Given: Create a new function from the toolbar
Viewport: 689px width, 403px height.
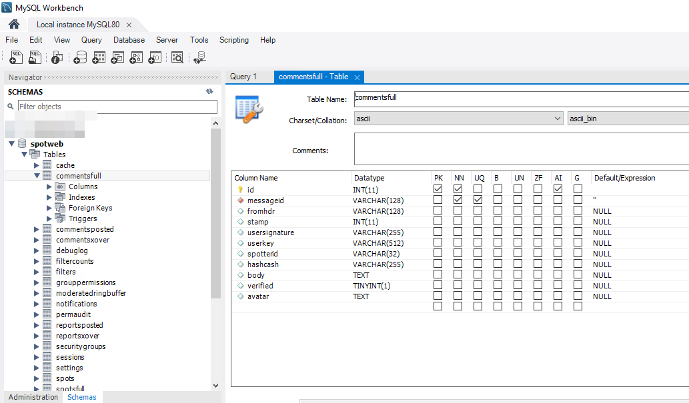Looking at the screenshot, I should pos(154,57).
